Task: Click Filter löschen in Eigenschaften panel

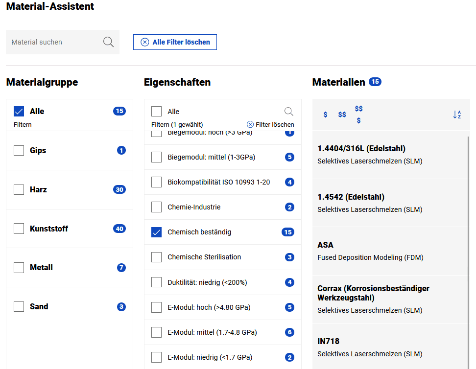Action: click(x=270, y=124)
